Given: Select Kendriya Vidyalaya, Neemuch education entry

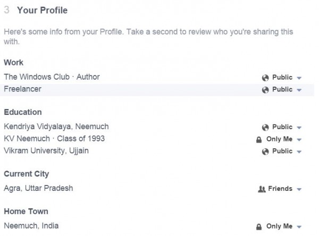Looking at the screenshot, I should (56, 127).
